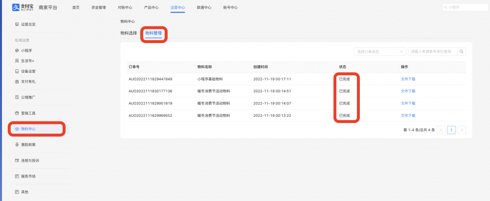Viewport: 490px width, 201px height.
Task: Select page 1 in pagination
Action: click(x=451, y=130)
